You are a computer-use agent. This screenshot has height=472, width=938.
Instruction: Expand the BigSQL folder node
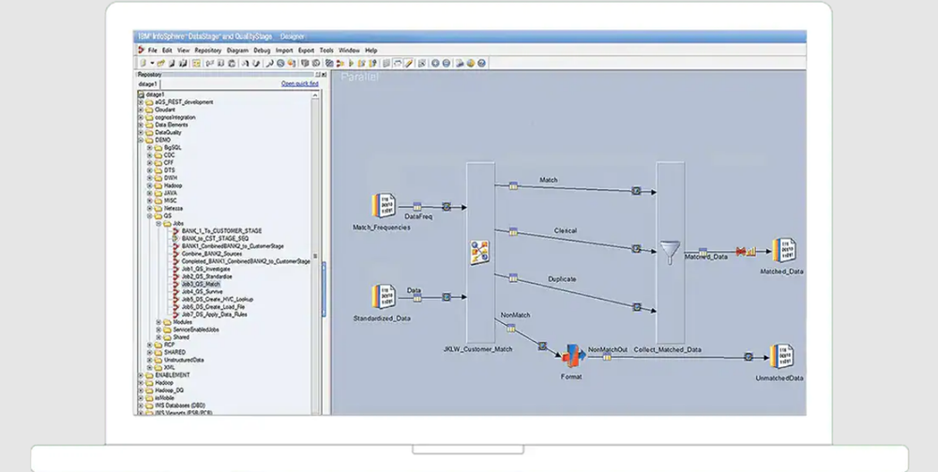[149, 148]
